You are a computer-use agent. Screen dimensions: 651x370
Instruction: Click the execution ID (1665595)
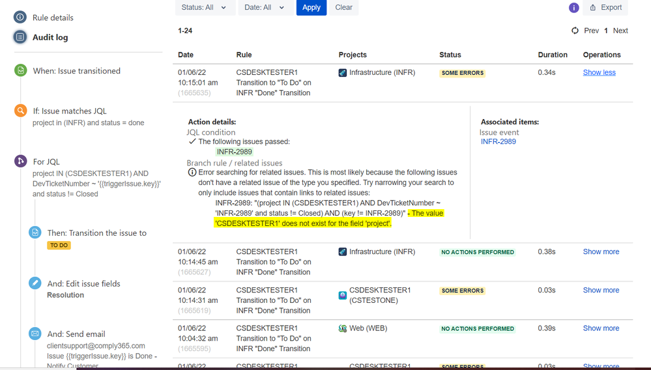click(194, 349)
